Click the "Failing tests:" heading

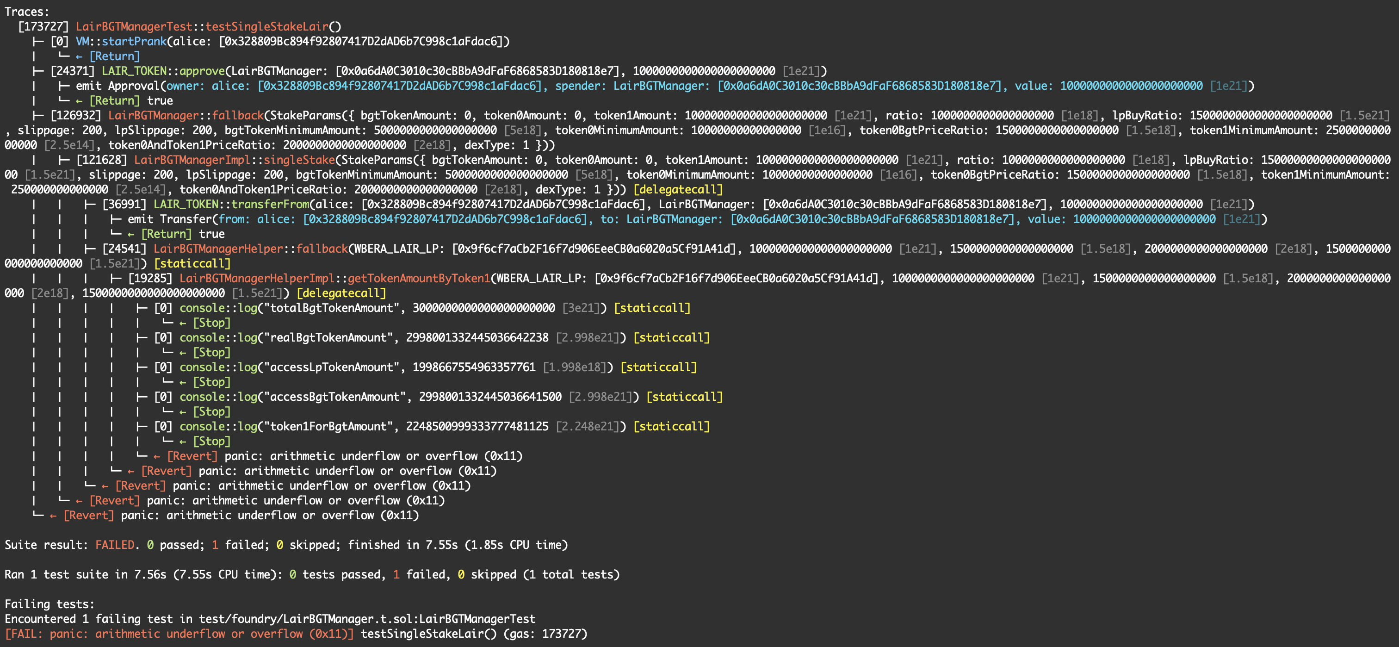50,604
